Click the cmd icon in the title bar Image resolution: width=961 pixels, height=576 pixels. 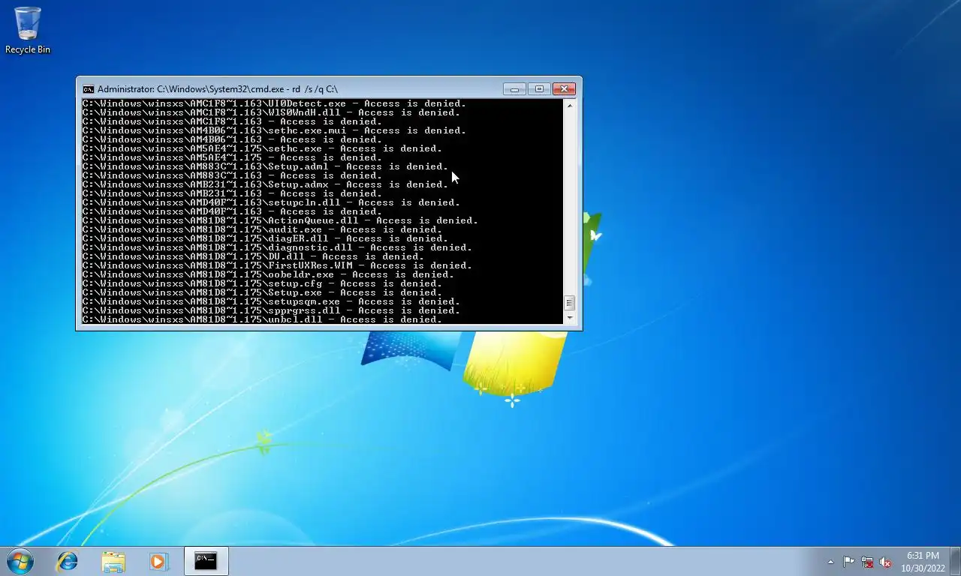tap(88, 88)
